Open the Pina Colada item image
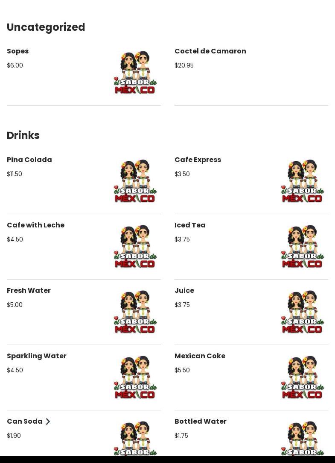 [x=135, y=181]
